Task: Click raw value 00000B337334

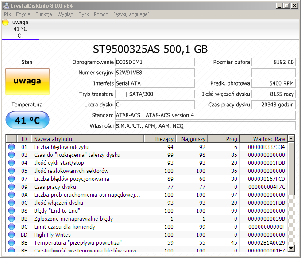Action: pos(266,147)
